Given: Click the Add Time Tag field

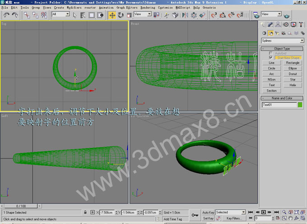Looking at the screenshot, I should (x=175, y=219).
